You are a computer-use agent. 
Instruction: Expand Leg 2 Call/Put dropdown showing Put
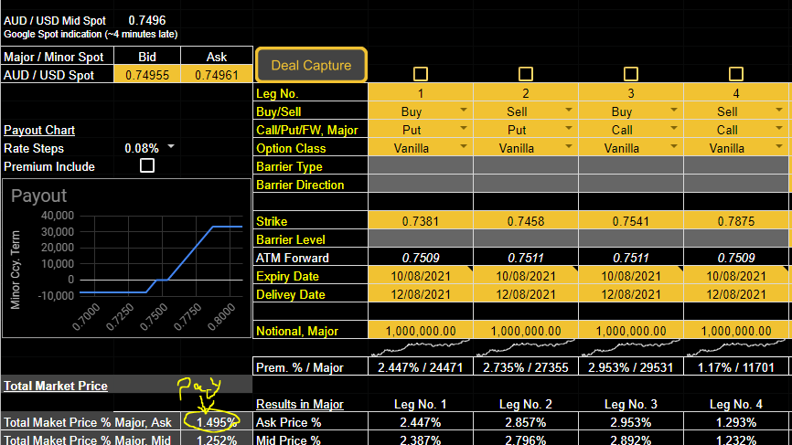tap(569, 130)
